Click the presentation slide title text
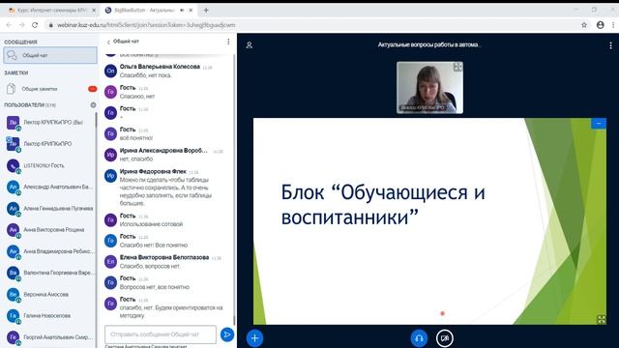 tap(383, 205)
